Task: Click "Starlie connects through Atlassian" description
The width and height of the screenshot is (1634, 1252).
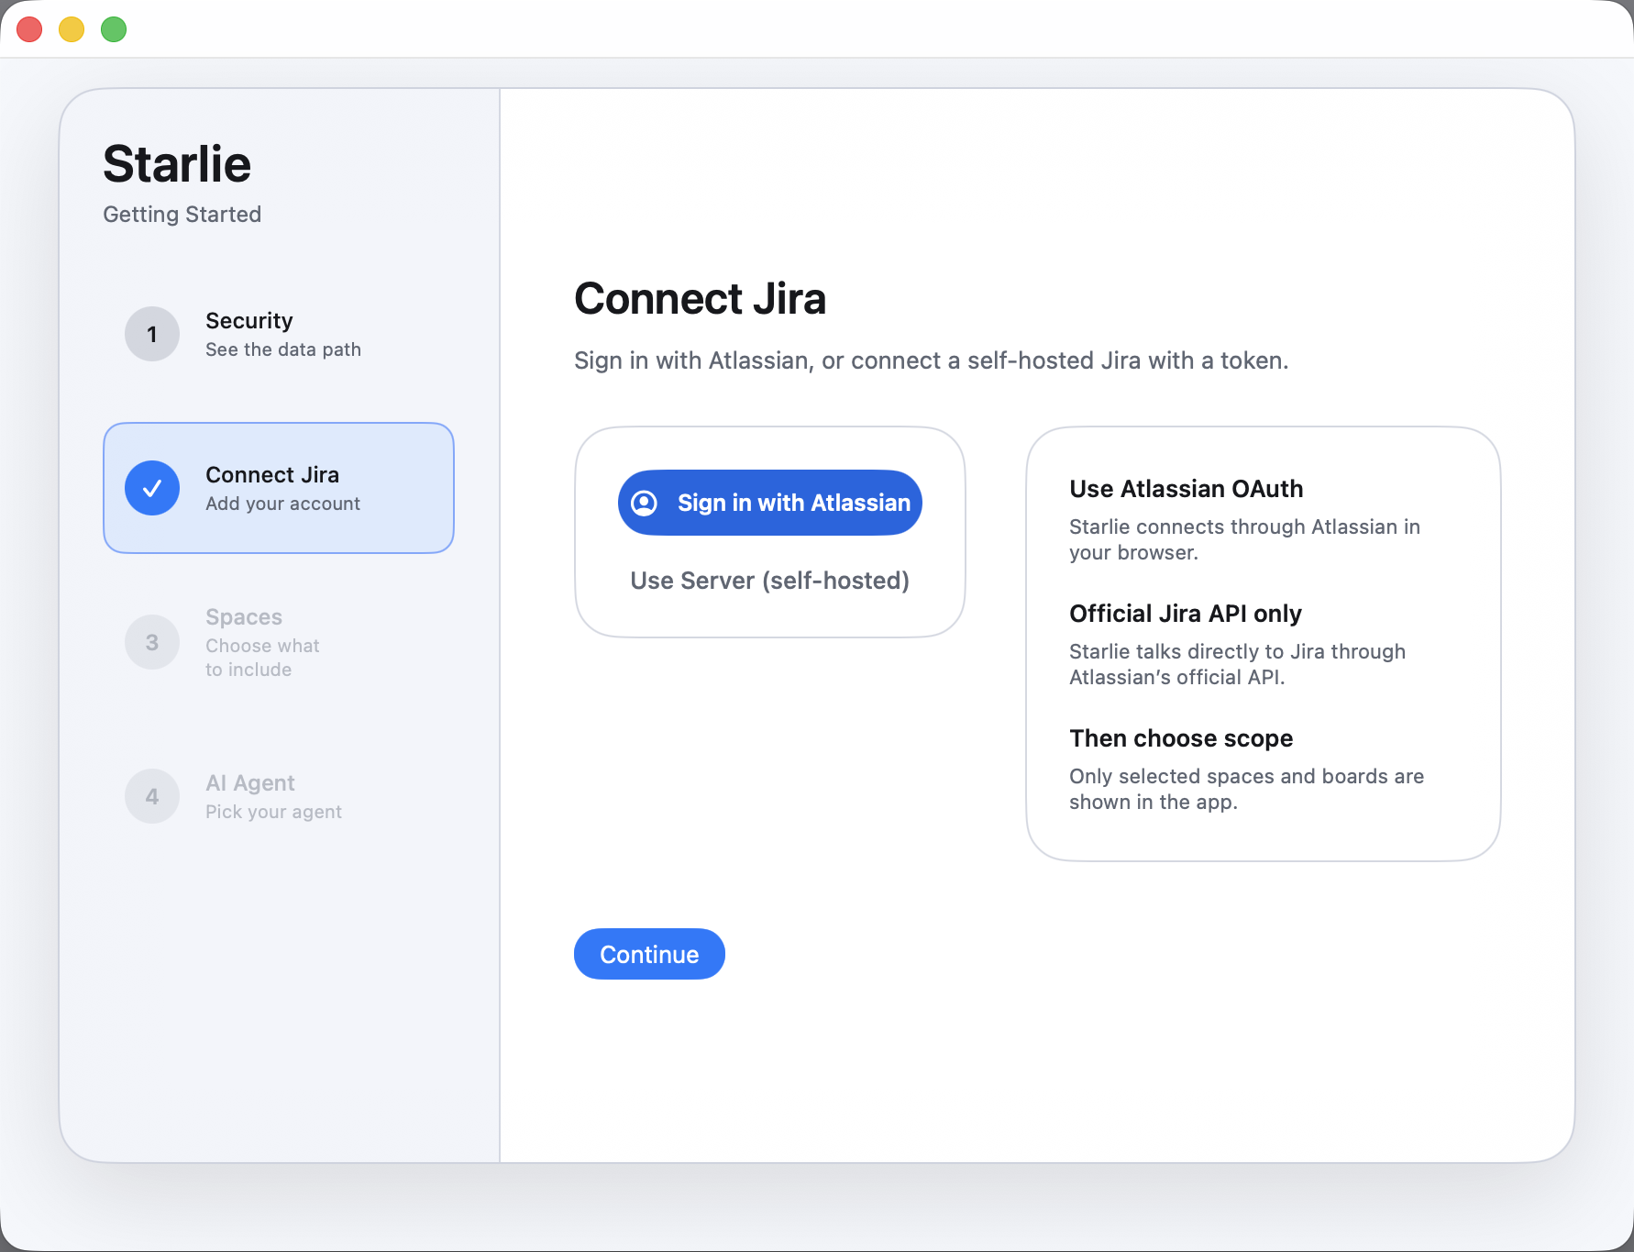Action: (1244, 539)
